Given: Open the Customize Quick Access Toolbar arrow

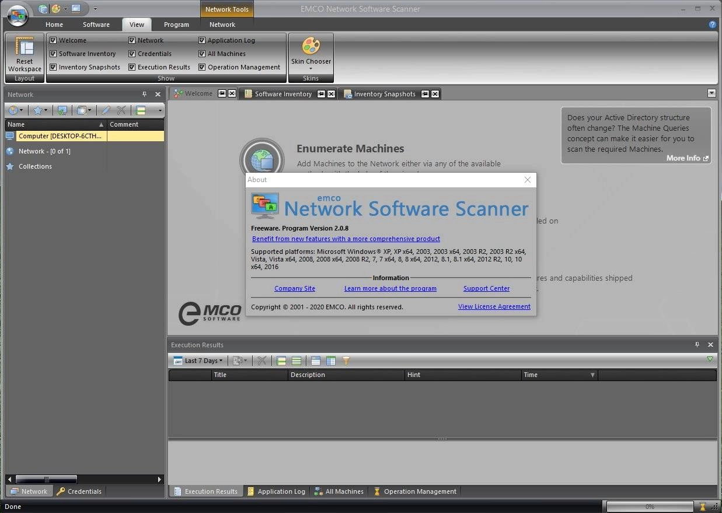Looking at the screenshot, I should tap(96, 9).
